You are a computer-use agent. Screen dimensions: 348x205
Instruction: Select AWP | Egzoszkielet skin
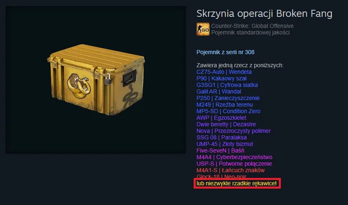[x=221, y=118]
